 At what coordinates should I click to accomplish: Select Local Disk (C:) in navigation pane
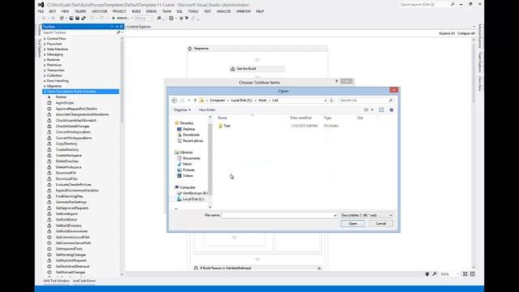pyautogui.click(x=191, y=199)
